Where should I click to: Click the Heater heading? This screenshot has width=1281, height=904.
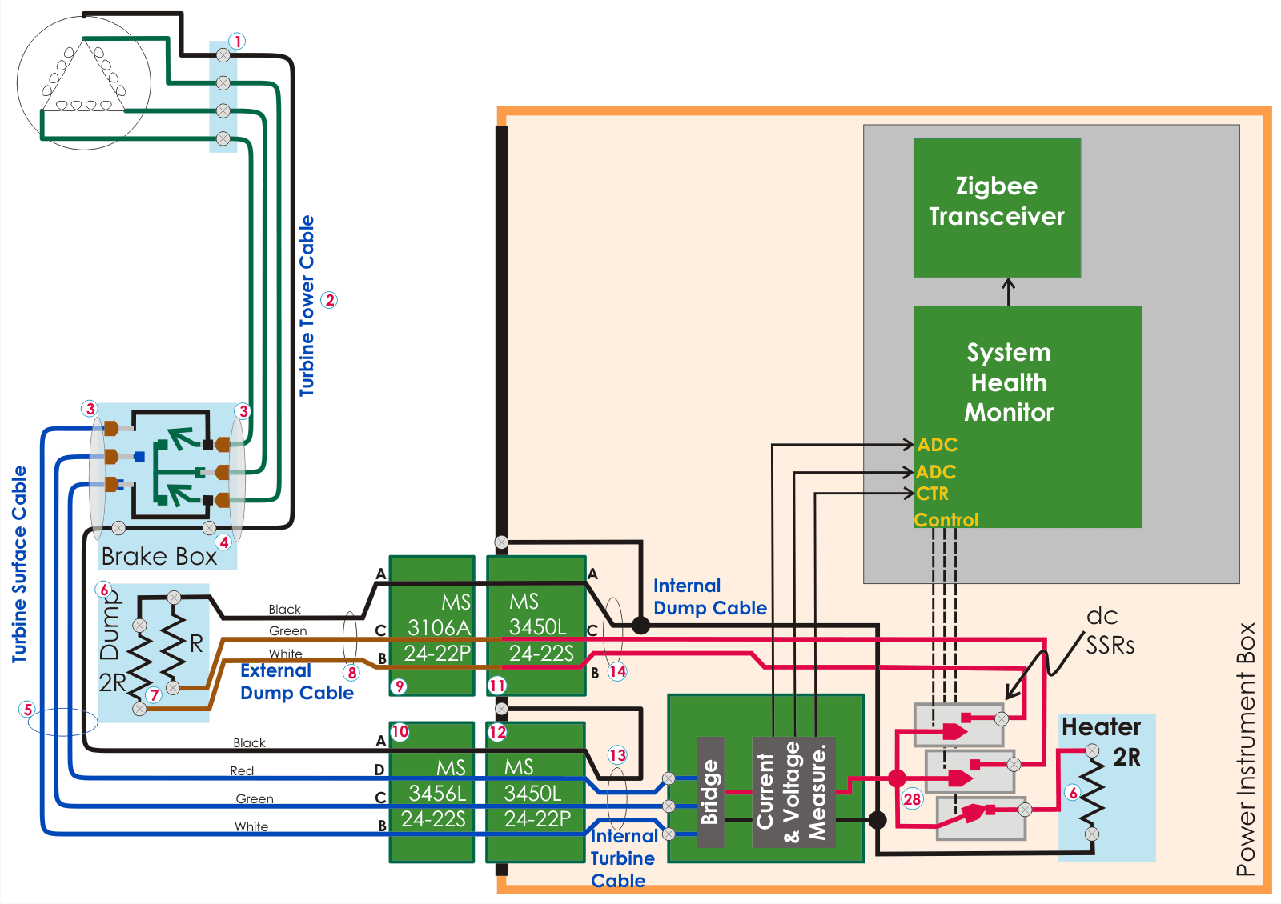pos(1101,727)
